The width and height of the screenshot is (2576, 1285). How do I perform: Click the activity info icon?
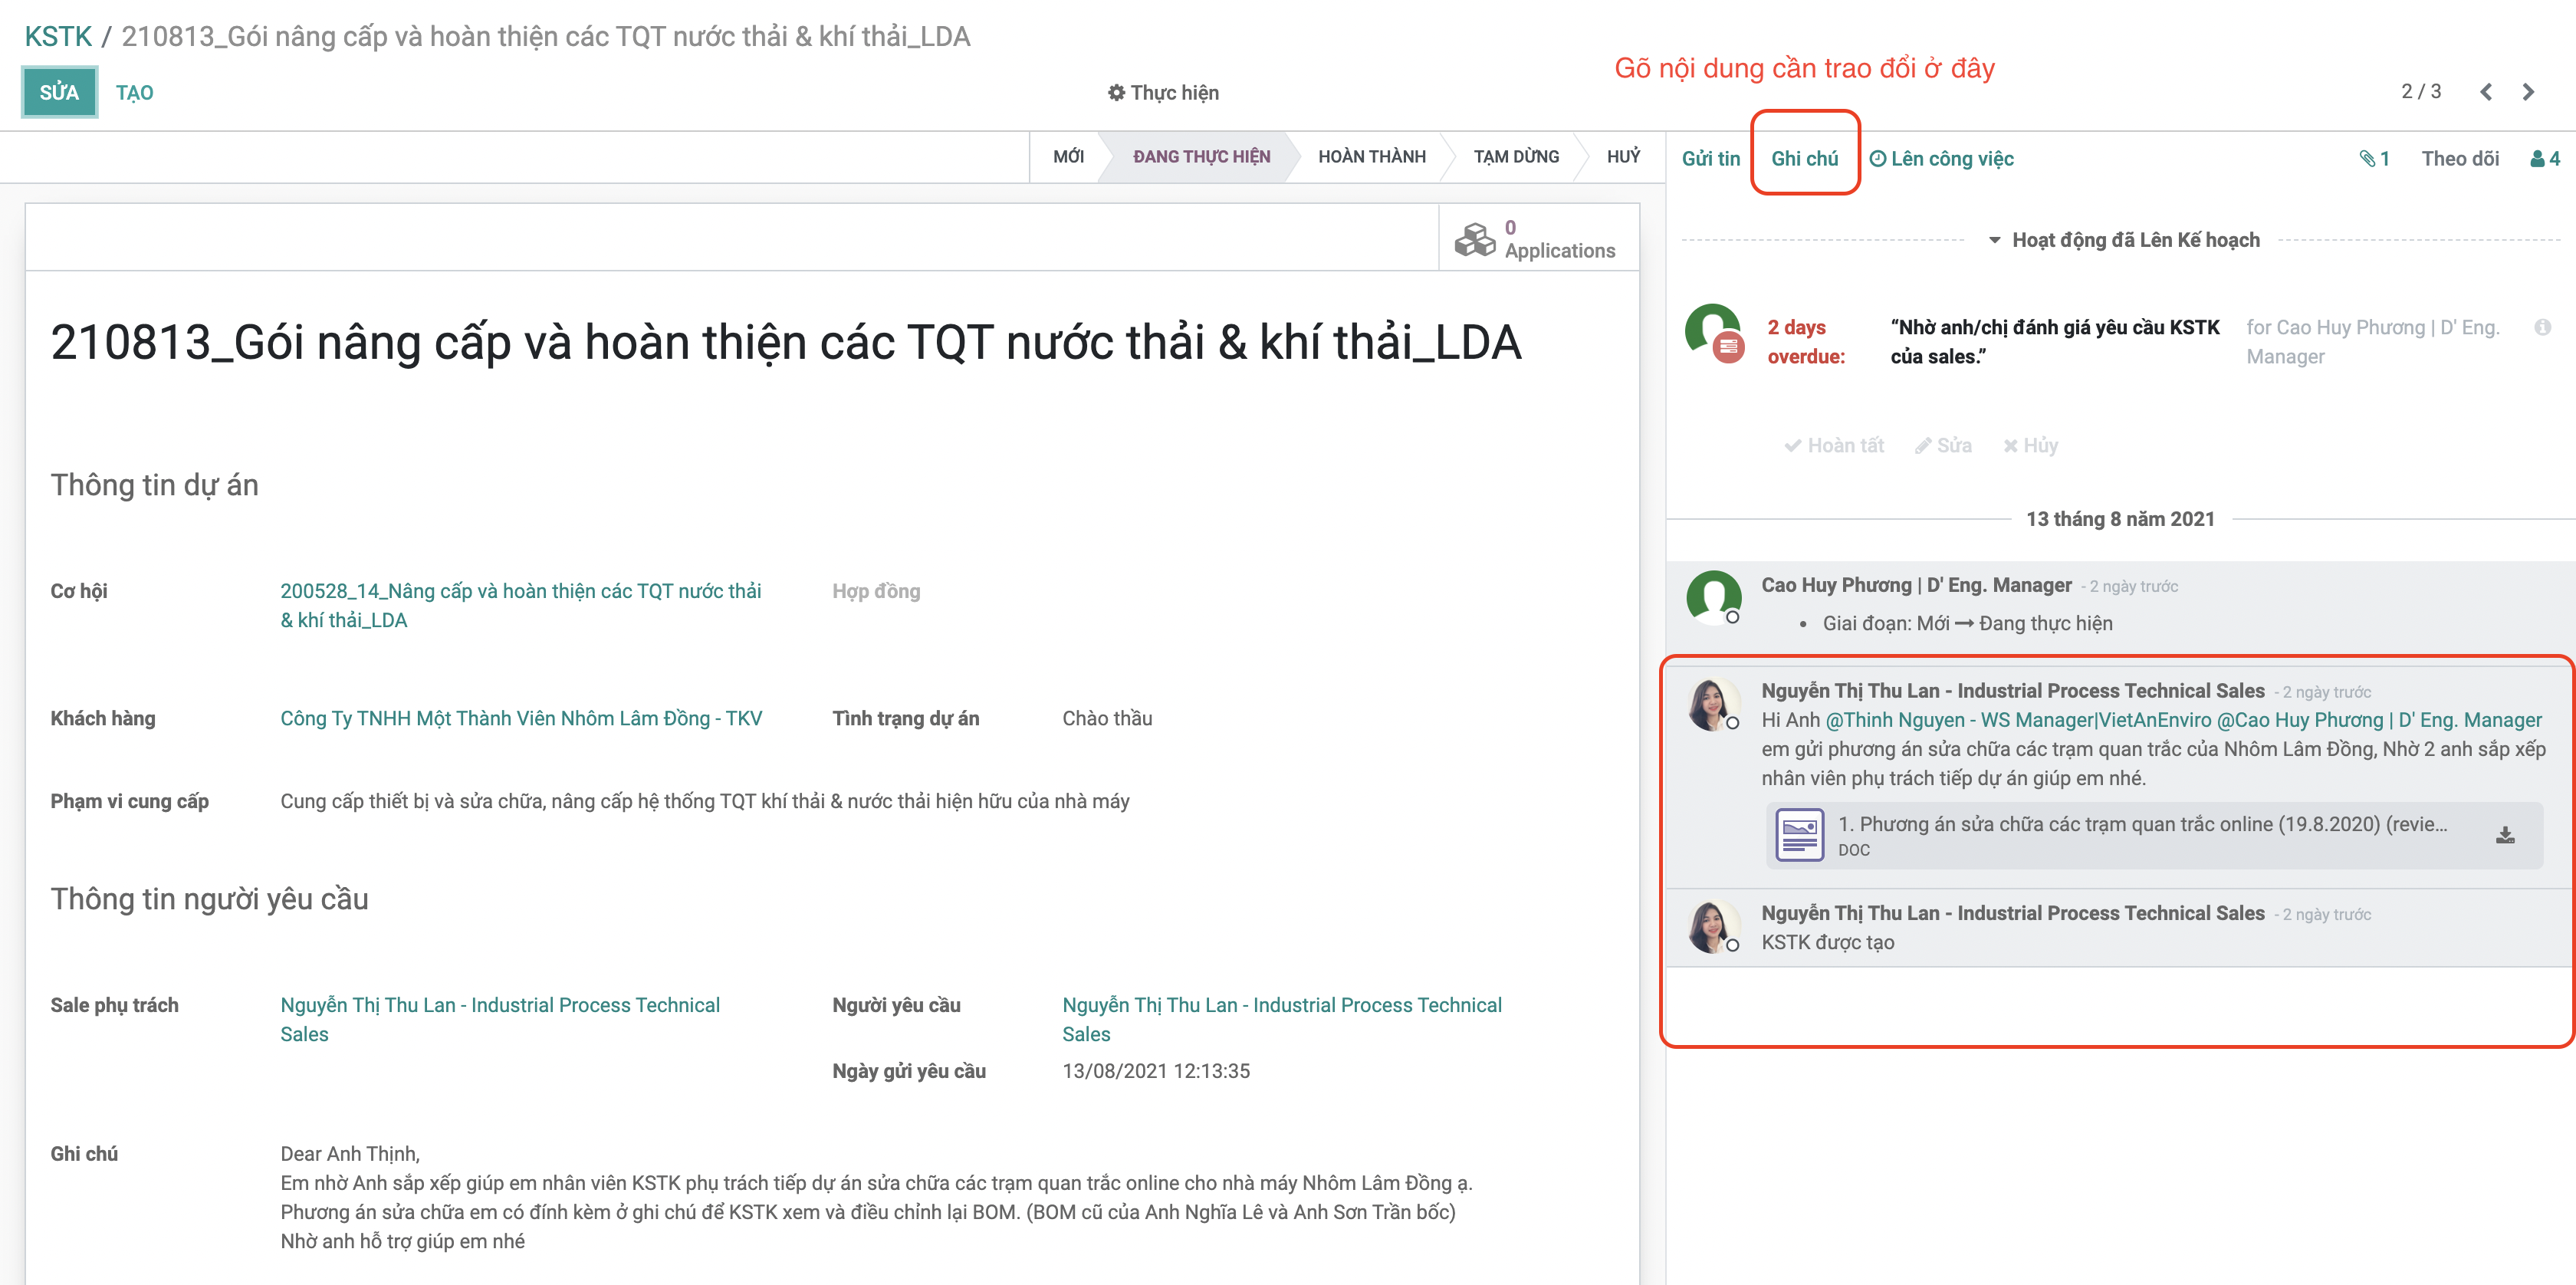pyautogui.click(x=2542, y=327)
